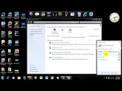Click the Action Center flag tray icon

[x=107, y=78]
